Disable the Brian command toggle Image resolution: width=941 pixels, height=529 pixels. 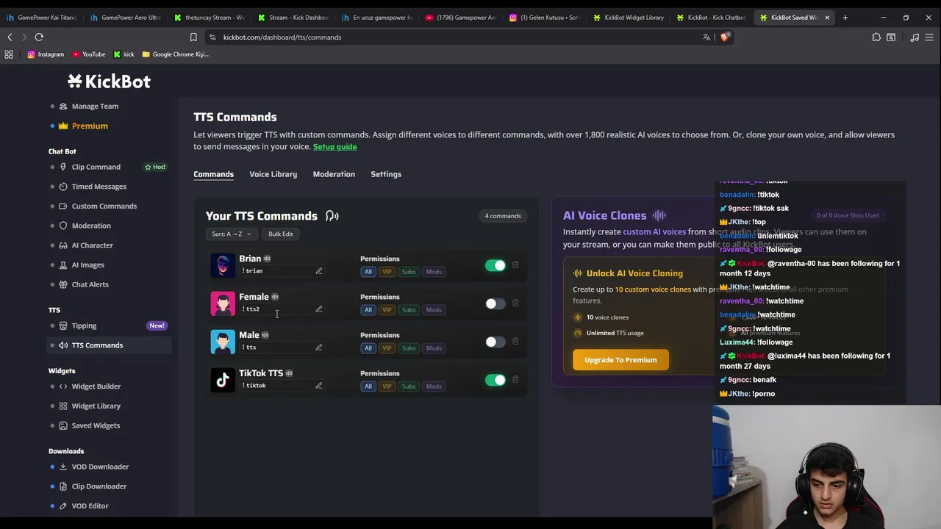(495, 265)
